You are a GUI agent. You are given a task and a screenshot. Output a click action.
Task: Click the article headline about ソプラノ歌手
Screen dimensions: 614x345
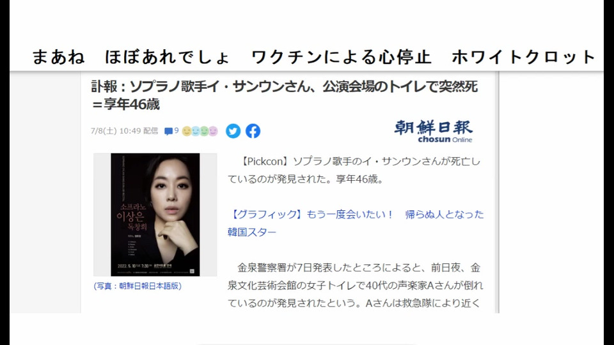pos(284,95)
